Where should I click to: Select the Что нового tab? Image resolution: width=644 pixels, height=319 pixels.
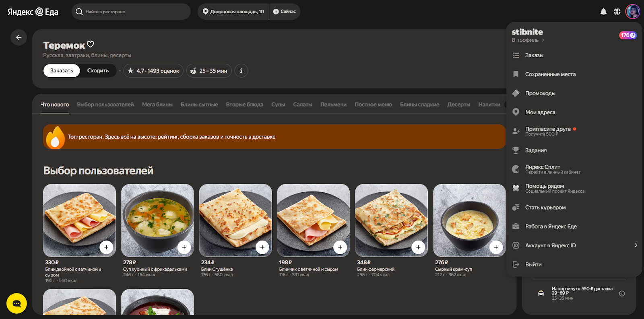tap(55, 105)
